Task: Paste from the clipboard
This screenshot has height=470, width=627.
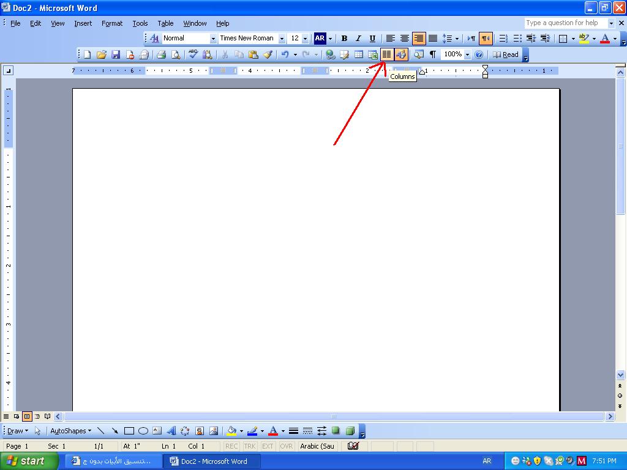Action: click(x=253, y=54)
